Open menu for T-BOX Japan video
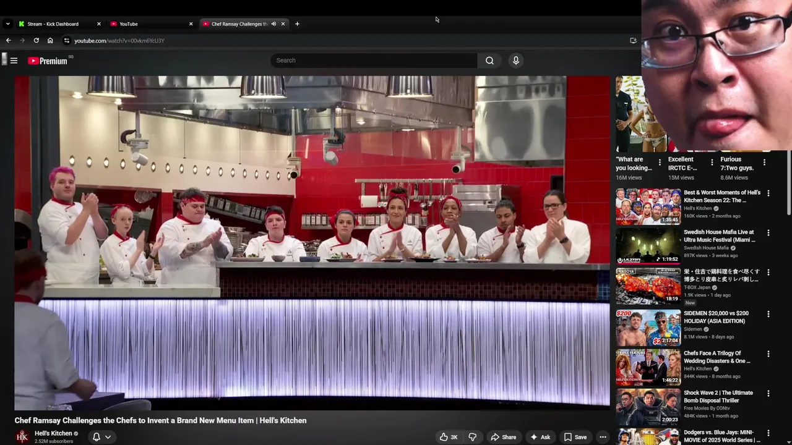This screenshot has height=445, width=792. coord(768,273)
